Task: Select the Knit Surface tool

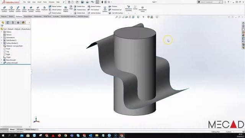Action: click(x=105, y=9)
